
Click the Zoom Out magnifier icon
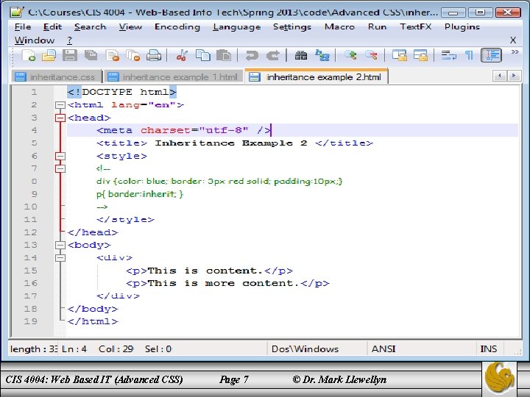click(371, 55)
